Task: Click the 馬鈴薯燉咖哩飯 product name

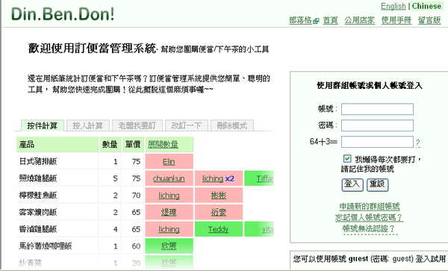Action: point(46,246)
